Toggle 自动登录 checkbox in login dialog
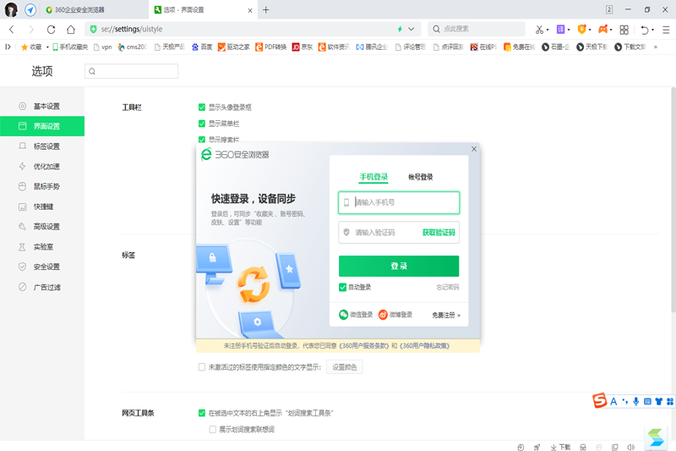676x451 pixels. [x=343, y=287]
